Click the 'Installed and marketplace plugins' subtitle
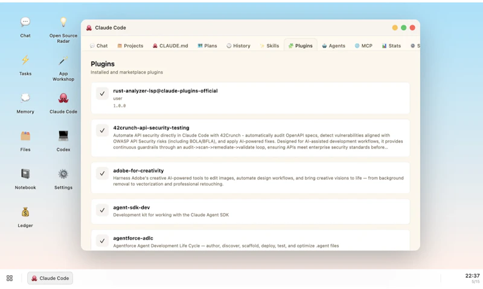Screen dimensions: 483x289 pos(127,72)
